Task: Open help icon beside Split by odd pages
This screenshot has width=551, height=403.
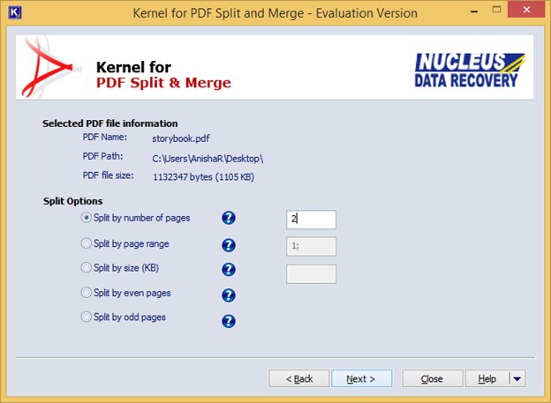Action: pyautogui.click(x=229, y=321)
